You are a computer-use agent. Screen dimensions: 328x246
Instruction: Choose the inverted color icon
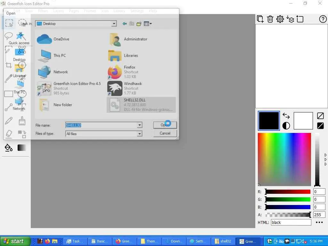[320, 126]
